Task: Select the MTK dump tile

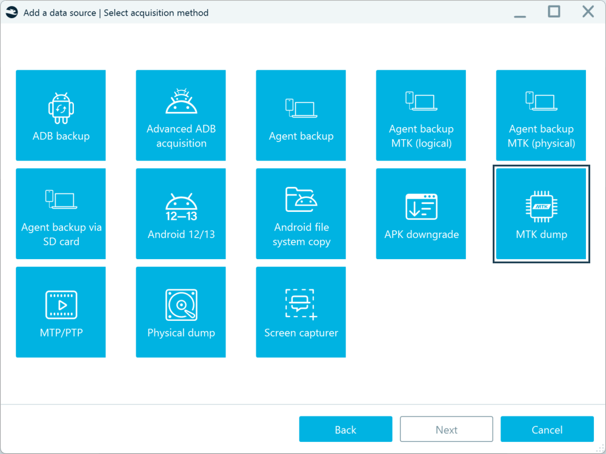Action: click(x=541, y=214)
